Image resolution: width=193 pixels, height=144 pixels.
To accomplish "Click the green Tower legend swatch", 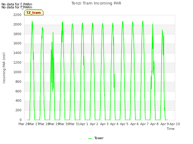I will pyautogui.click(x=90, y=139).
